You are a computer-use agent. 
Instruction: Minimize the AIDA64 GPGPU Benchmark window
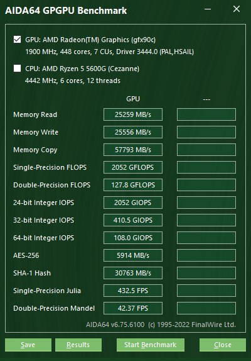[208, 9]
